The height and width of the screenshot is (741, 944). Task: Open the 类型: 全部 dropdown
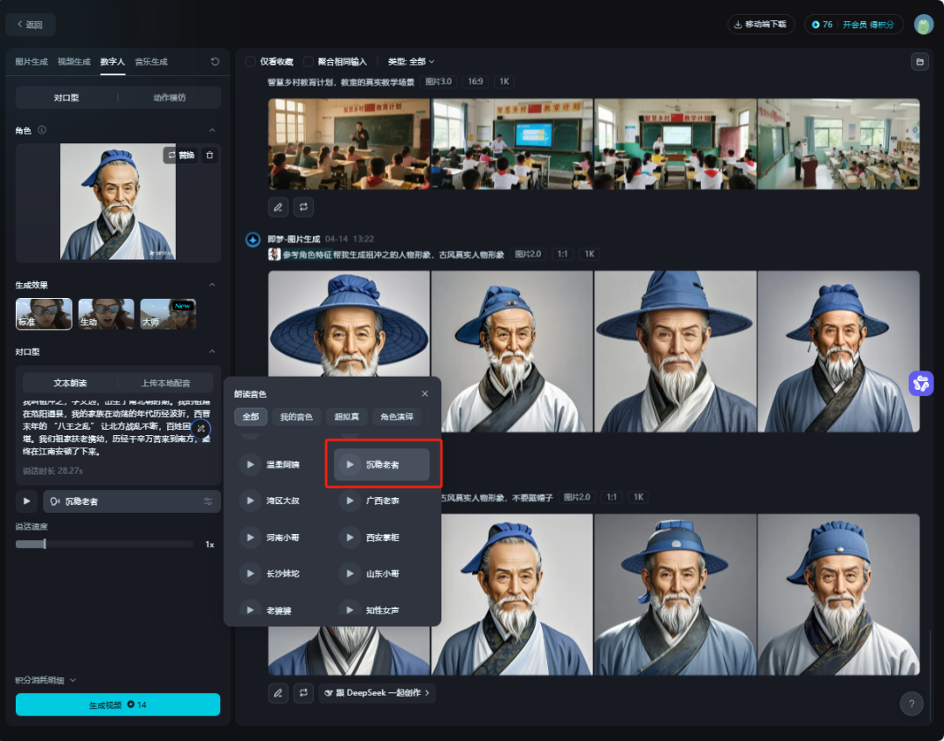(411, 62)
